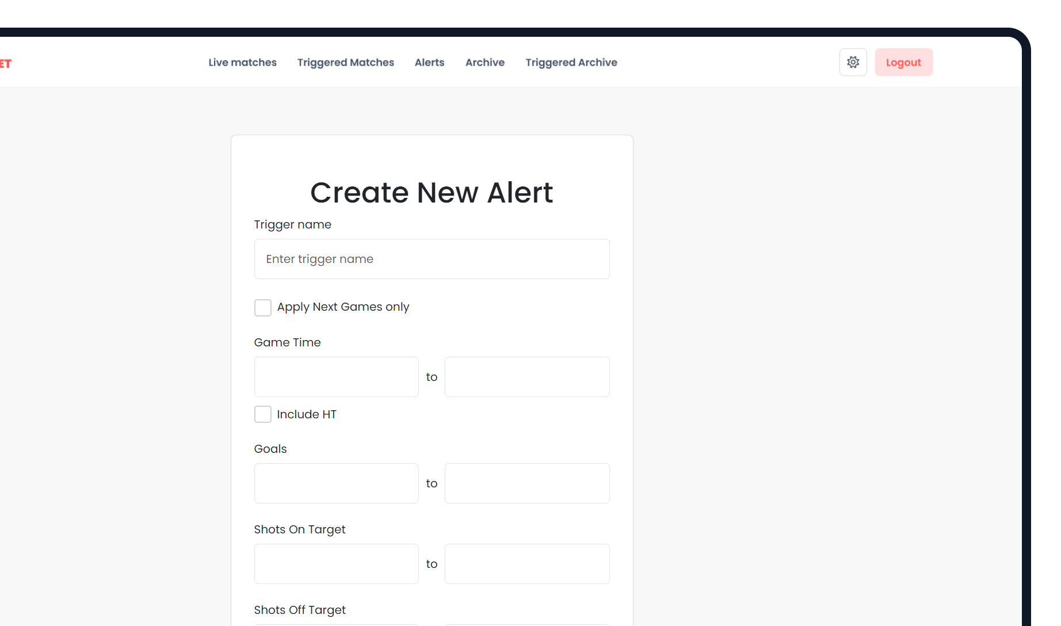Enable Apply Next Games only checkbox
The height and width of the screenshot is (626, 1061).
point(263,308)
